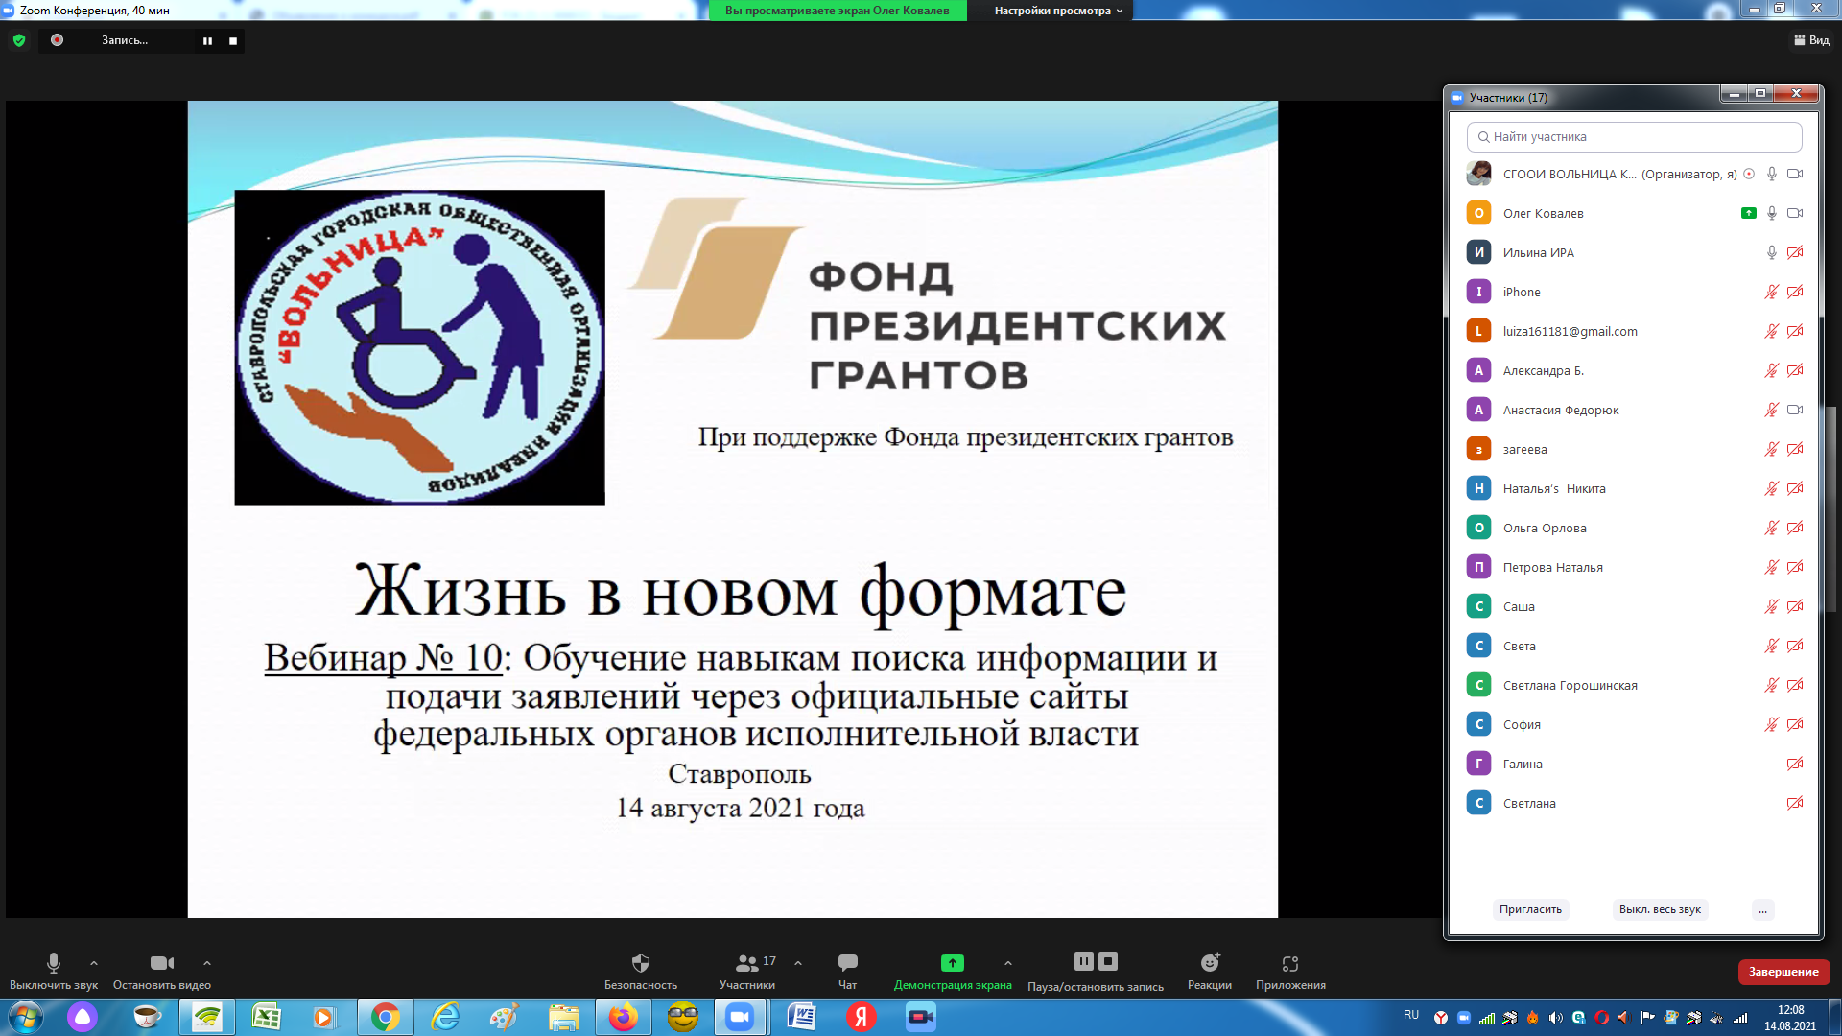Open Firefox from taskbar

point(624,1017)
